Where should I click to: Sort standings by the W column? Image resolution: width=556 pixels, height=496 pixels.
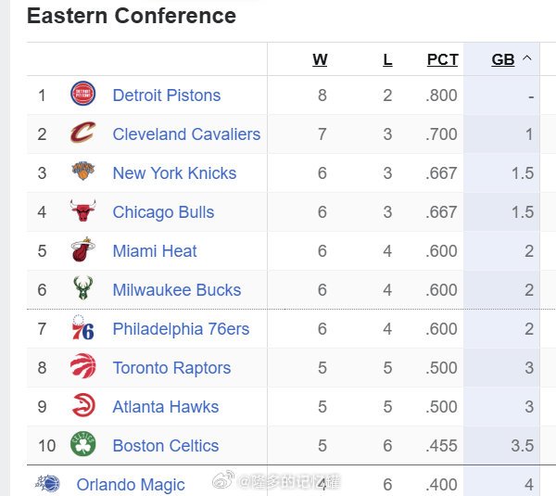pyautogui.click(x=320, y=59)
